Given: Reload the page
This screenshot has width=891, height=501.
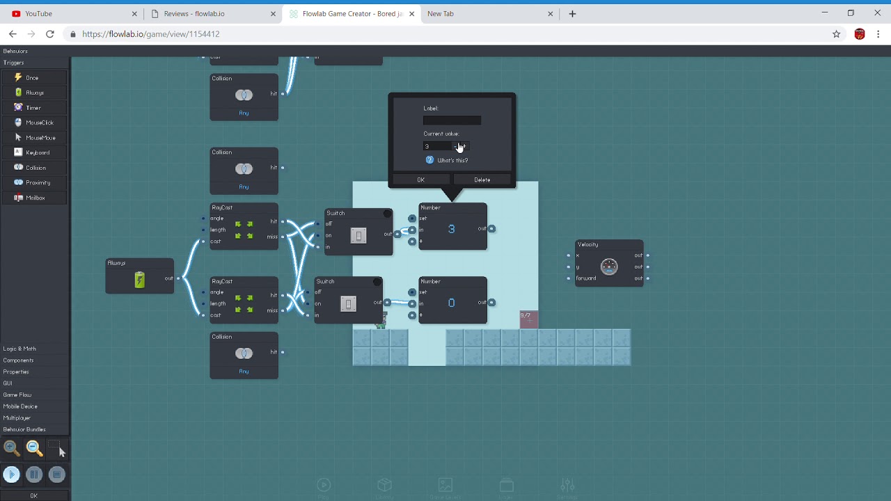Looking at the screenshot, I should (50, 34).
